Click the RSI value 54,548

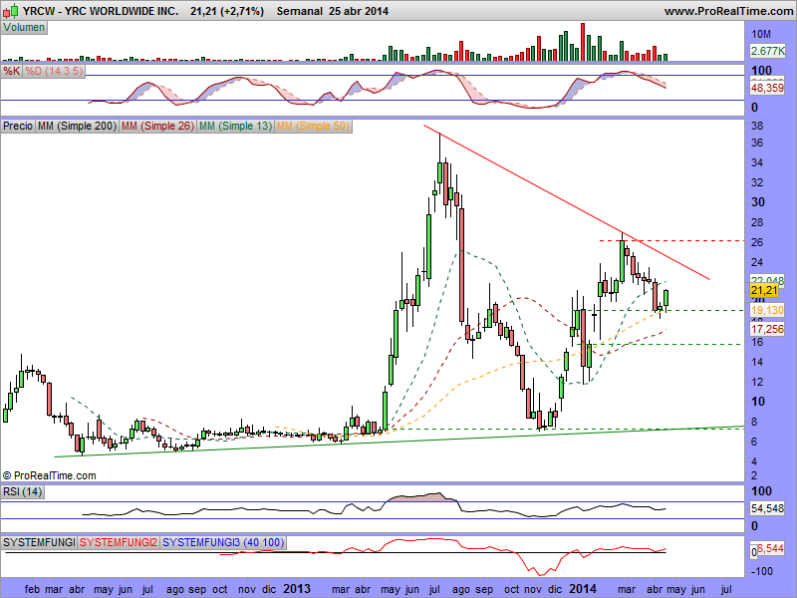point(767,508)
